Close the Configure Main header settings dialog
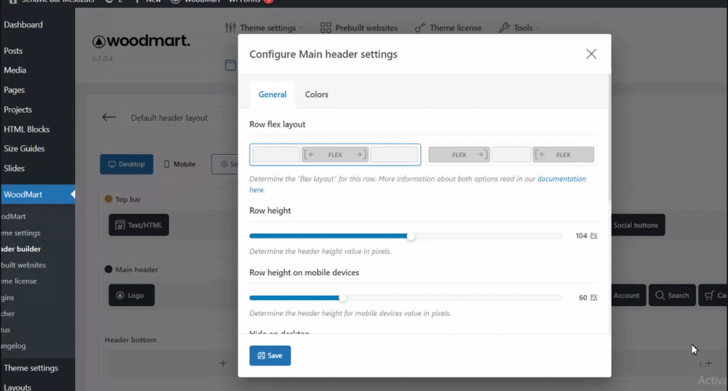Viewport: 728px width, 391px height. tap(591, 54)
